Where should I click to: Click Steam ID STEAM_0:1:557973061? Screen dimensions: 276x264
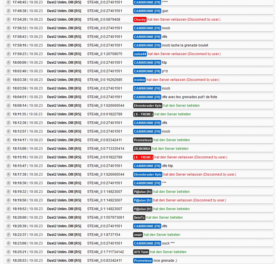click(106, 218)
